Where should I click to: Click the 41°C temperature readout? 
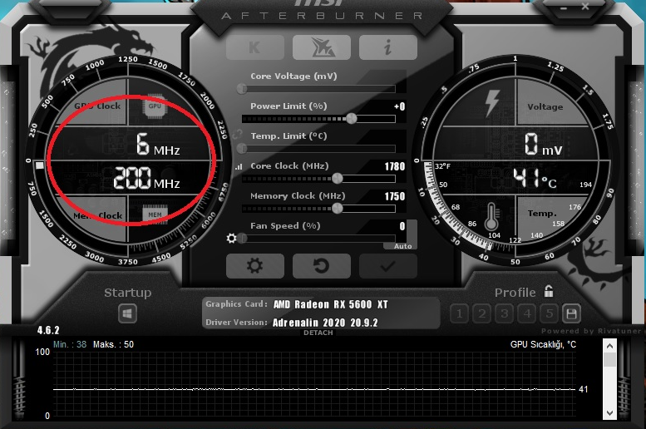(x=535, y=178)
